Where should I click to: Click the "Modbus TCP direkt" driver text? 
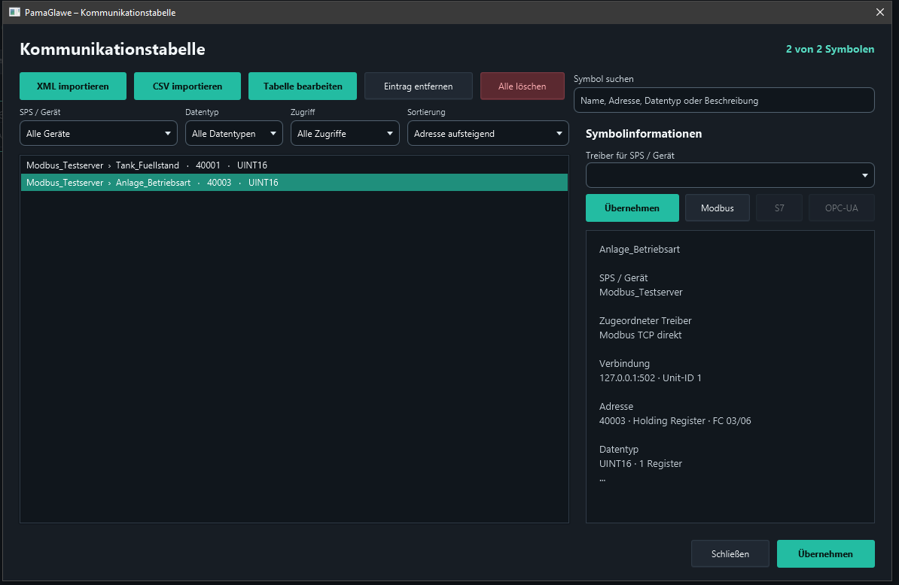641,335
